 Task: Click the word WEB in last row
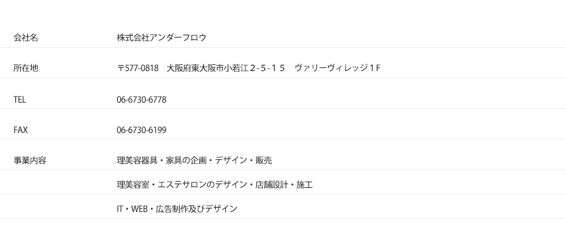(140, 209)
